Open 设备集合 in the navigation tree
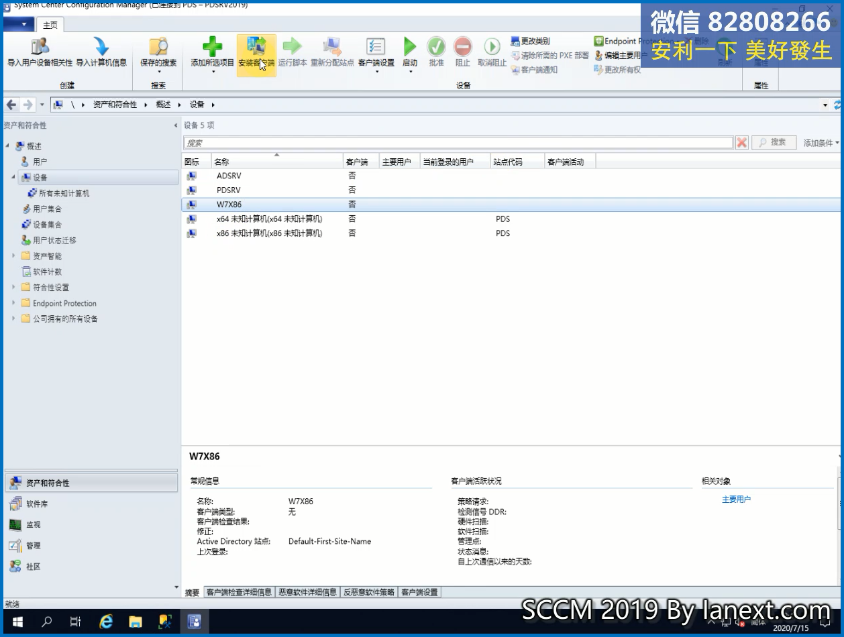Screen dimensions: 844x637 pos(47,225)
